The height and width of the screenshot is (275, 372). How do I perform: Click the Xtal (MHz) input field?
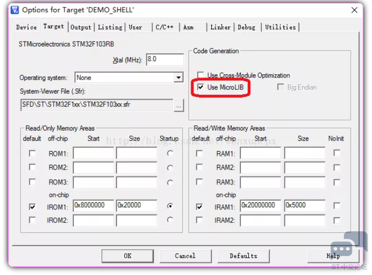pos(164,60)
